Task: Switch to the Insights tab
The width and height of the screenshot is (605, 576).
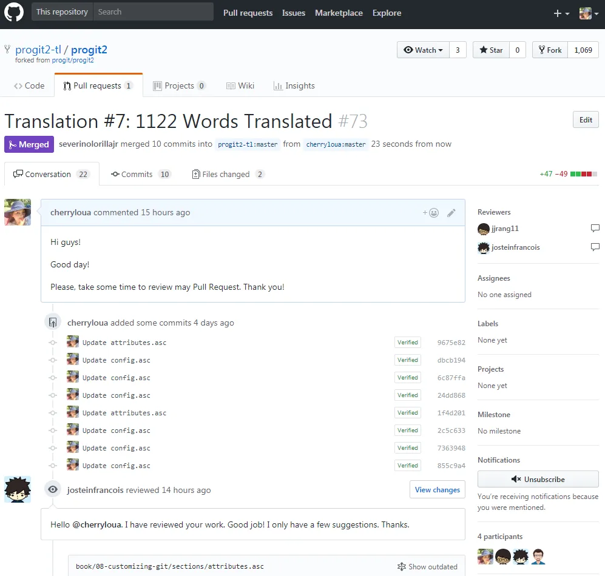Action: click(294, 85)
